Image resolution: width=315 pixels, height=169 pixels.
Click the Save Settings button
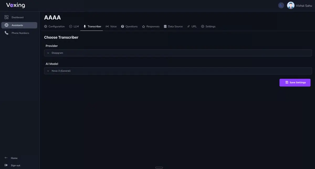pos(295,82)
